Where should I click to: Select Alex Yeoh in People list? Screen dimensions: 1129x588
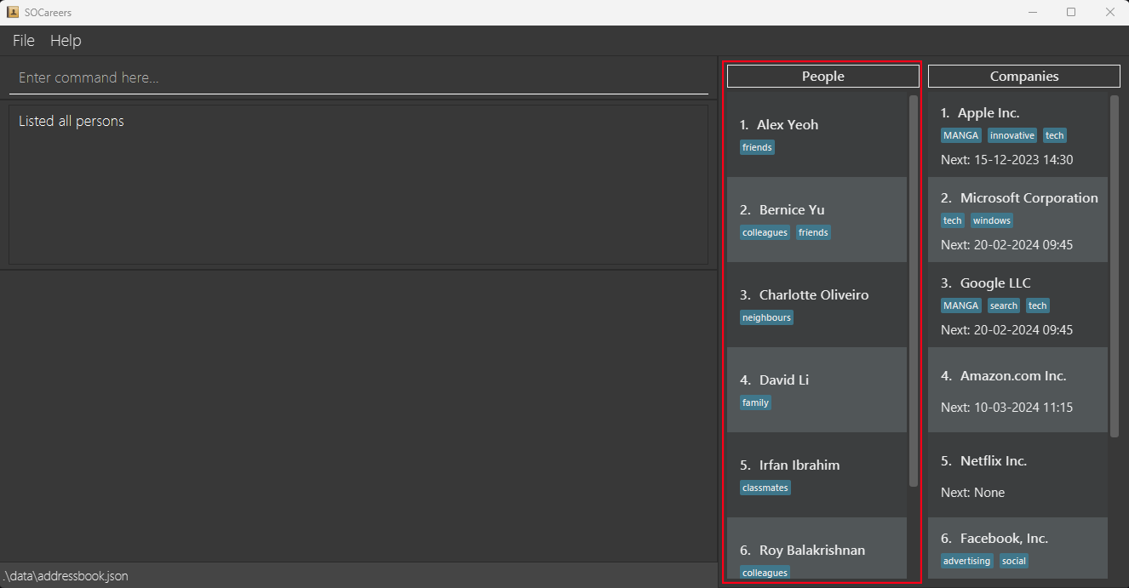tap(788, 125)
